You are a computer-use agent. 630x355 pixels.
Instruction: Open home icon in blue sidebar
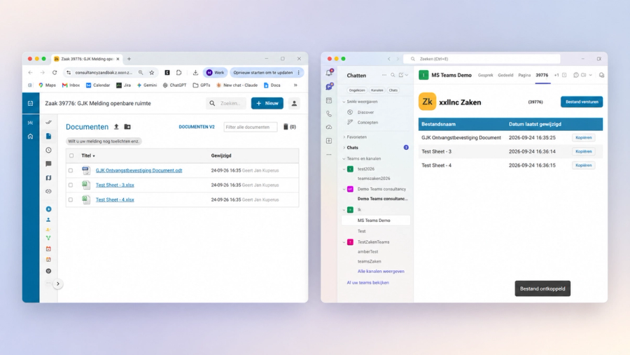point(31,137)
